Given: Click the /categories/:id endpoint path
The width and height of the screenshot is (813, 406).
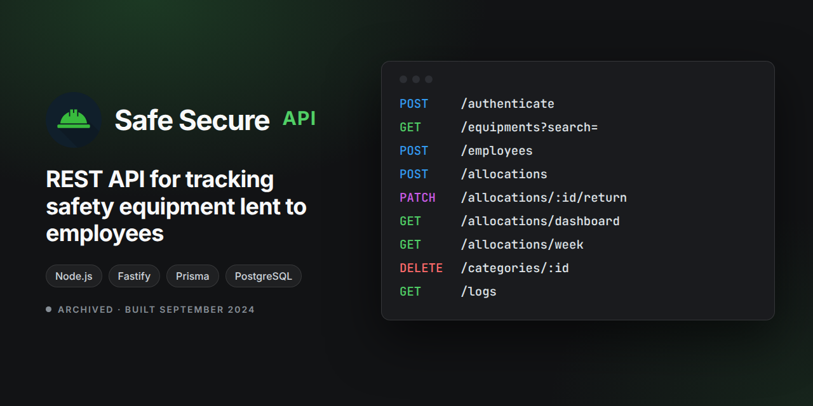Looking at the screenshot, I should (x=514, y=268).
